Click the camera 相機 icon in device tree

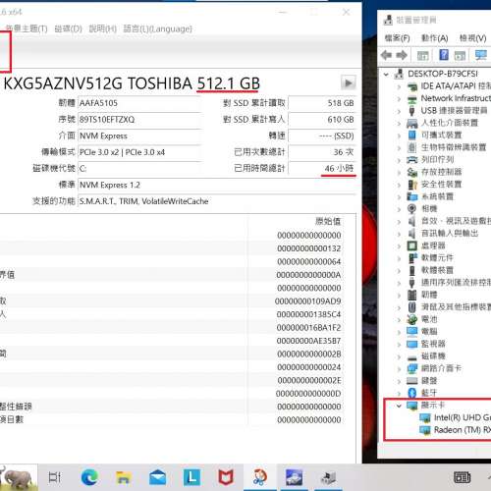coord(411,208)
